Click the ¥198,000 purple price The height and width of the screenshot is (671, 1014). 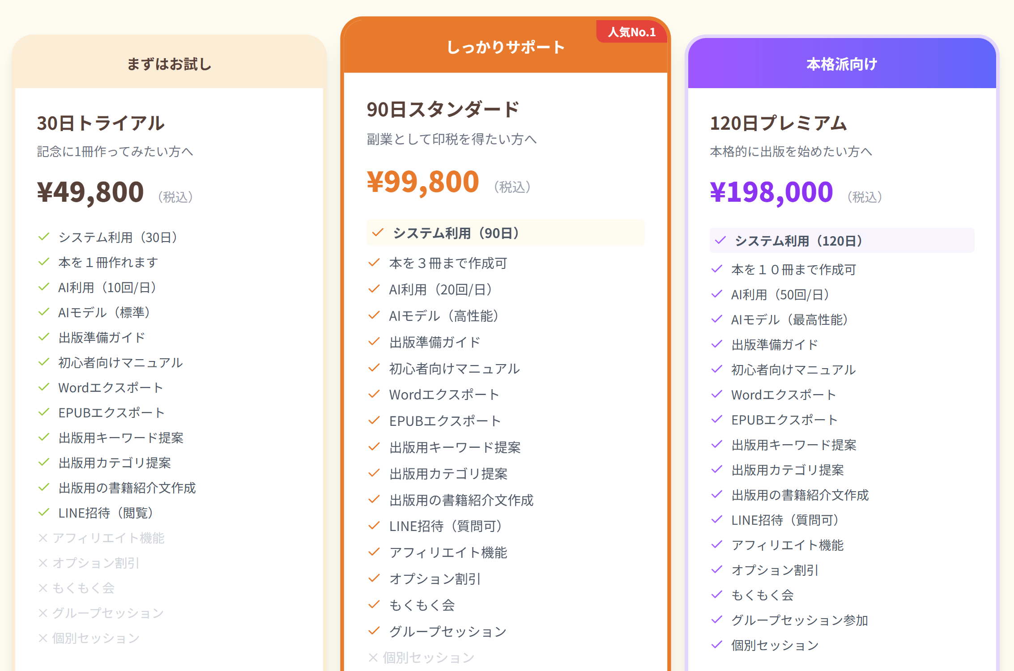(771, 192)
